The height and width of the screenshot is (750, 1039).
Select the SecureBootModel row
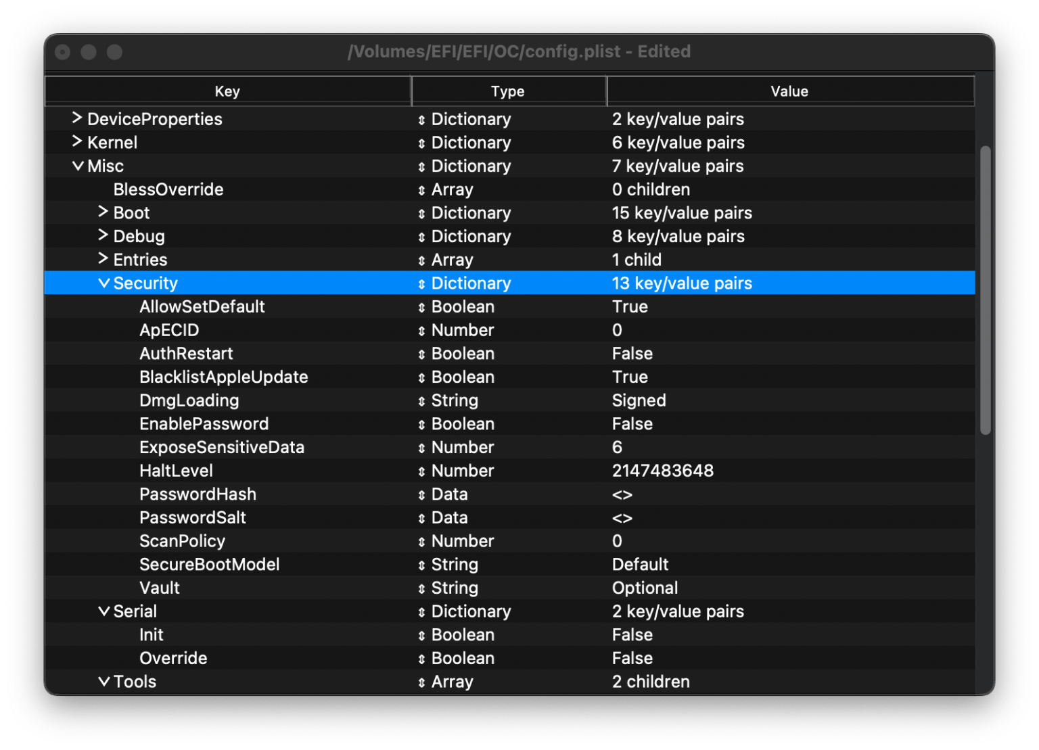click(209, 565)
